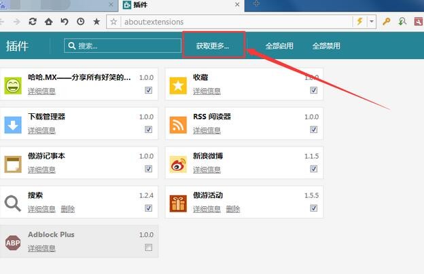
Task: Disable the 新浪微博 plugin checkbox
Action: click(x=314, y=169)
